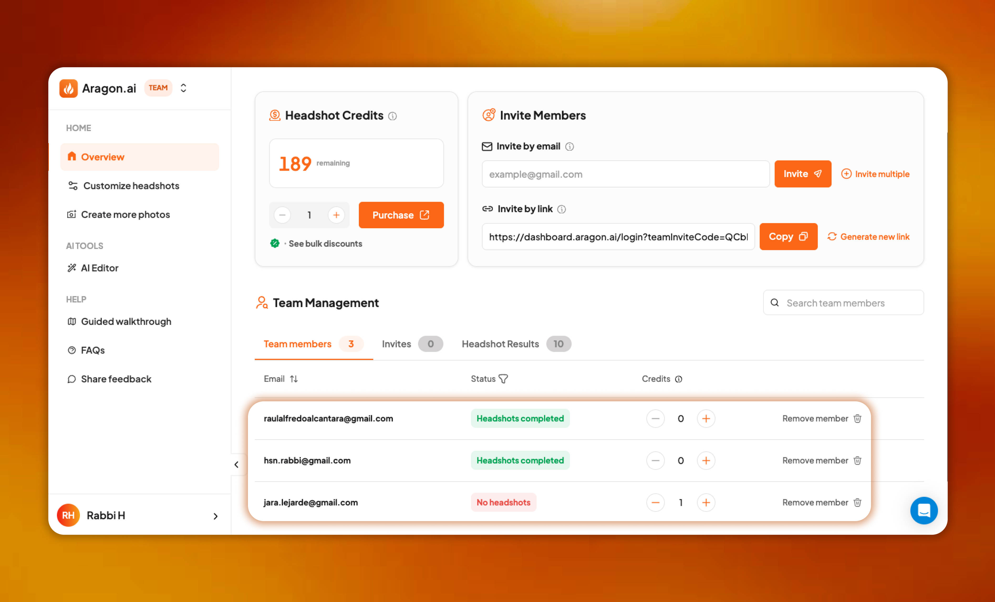Click the Purchase button
Viewport: 995px width, 602px height.
pos(401,215)
